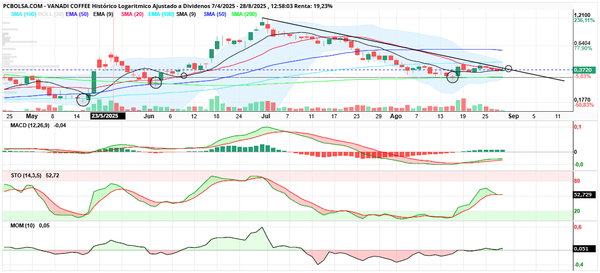The image size is (600, 273).
Task: Click the momentum value 0,05 in header
Action: click(x=45, y=225)
